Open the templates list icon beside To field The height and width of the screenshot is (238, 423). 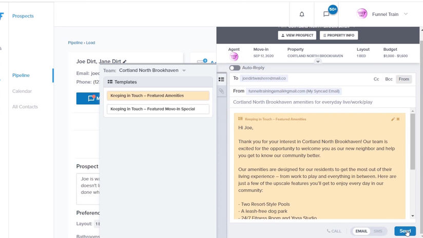221,79
